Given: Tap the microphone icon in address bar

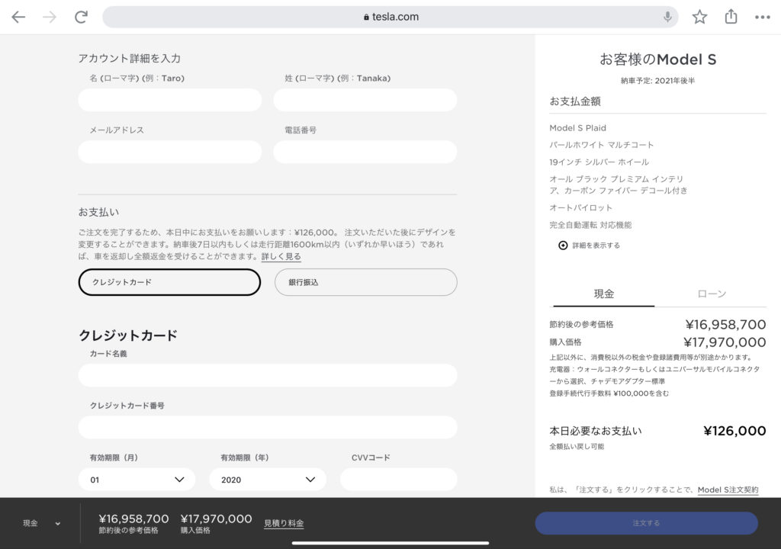Looking at the screenshot, I should (x=667, y=17).
